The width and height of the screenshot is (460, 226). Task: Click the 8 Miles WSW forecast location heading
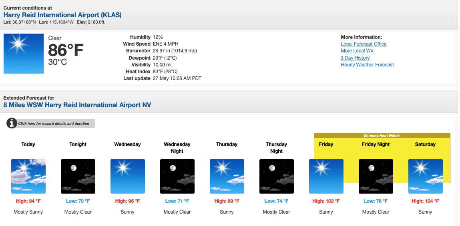point(77,105)
